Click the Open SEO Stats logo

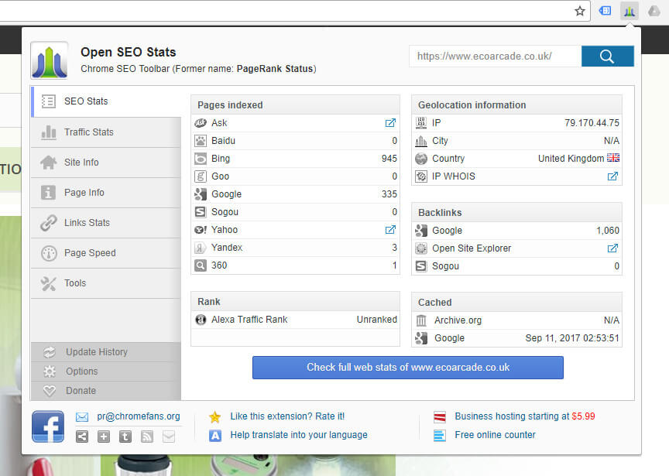point(49,60)
